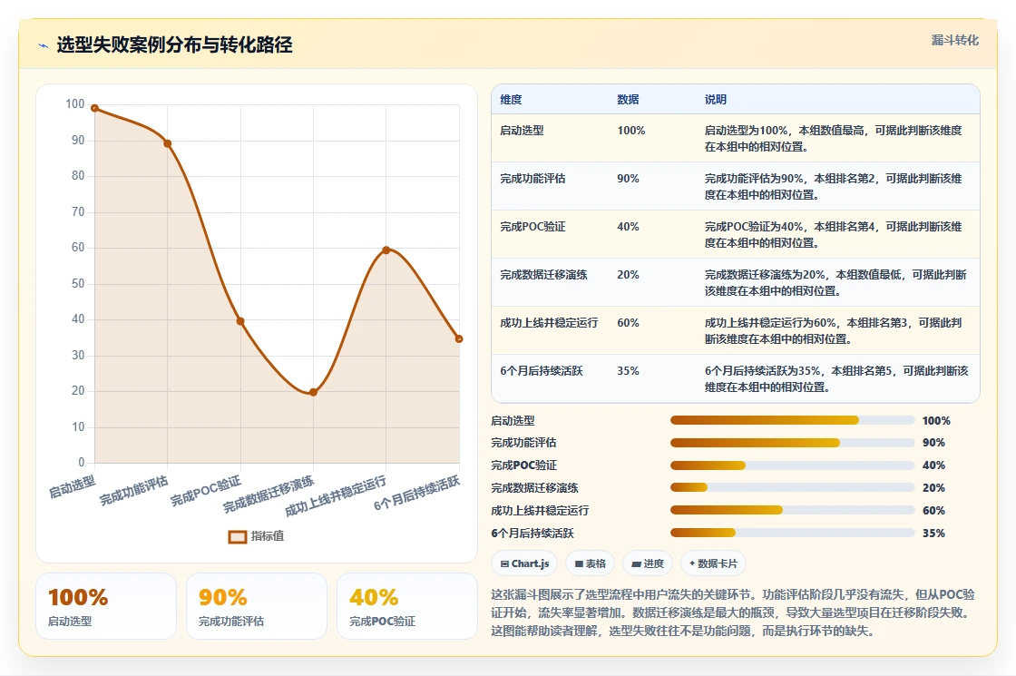Open the 100% 启动选型 stat card
1016x676 pixels.
[x=106, y=606]
